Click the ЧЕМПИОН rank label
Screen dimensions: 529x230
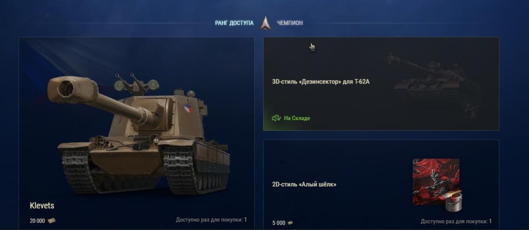[290, 23]
